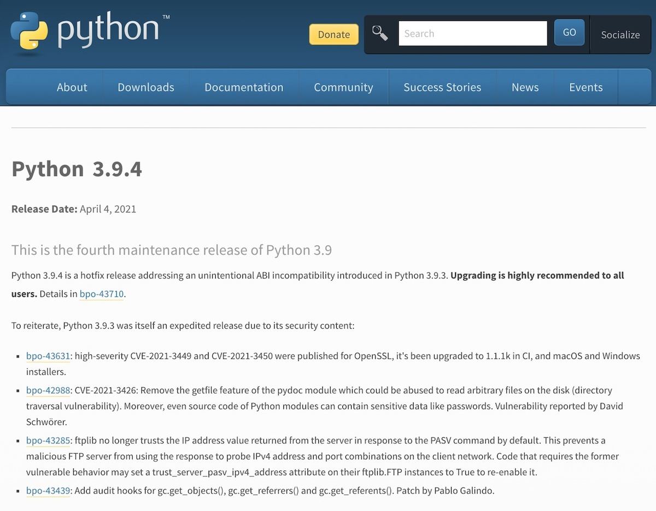The width and height of the screenshot is (656, 511).
Task: Open the Community menu
Action: click(x=343, y=87)
